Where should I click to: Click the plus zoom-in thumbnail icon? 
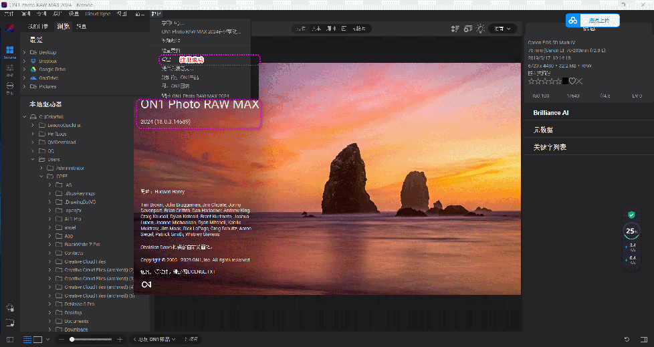coord(120,340)
